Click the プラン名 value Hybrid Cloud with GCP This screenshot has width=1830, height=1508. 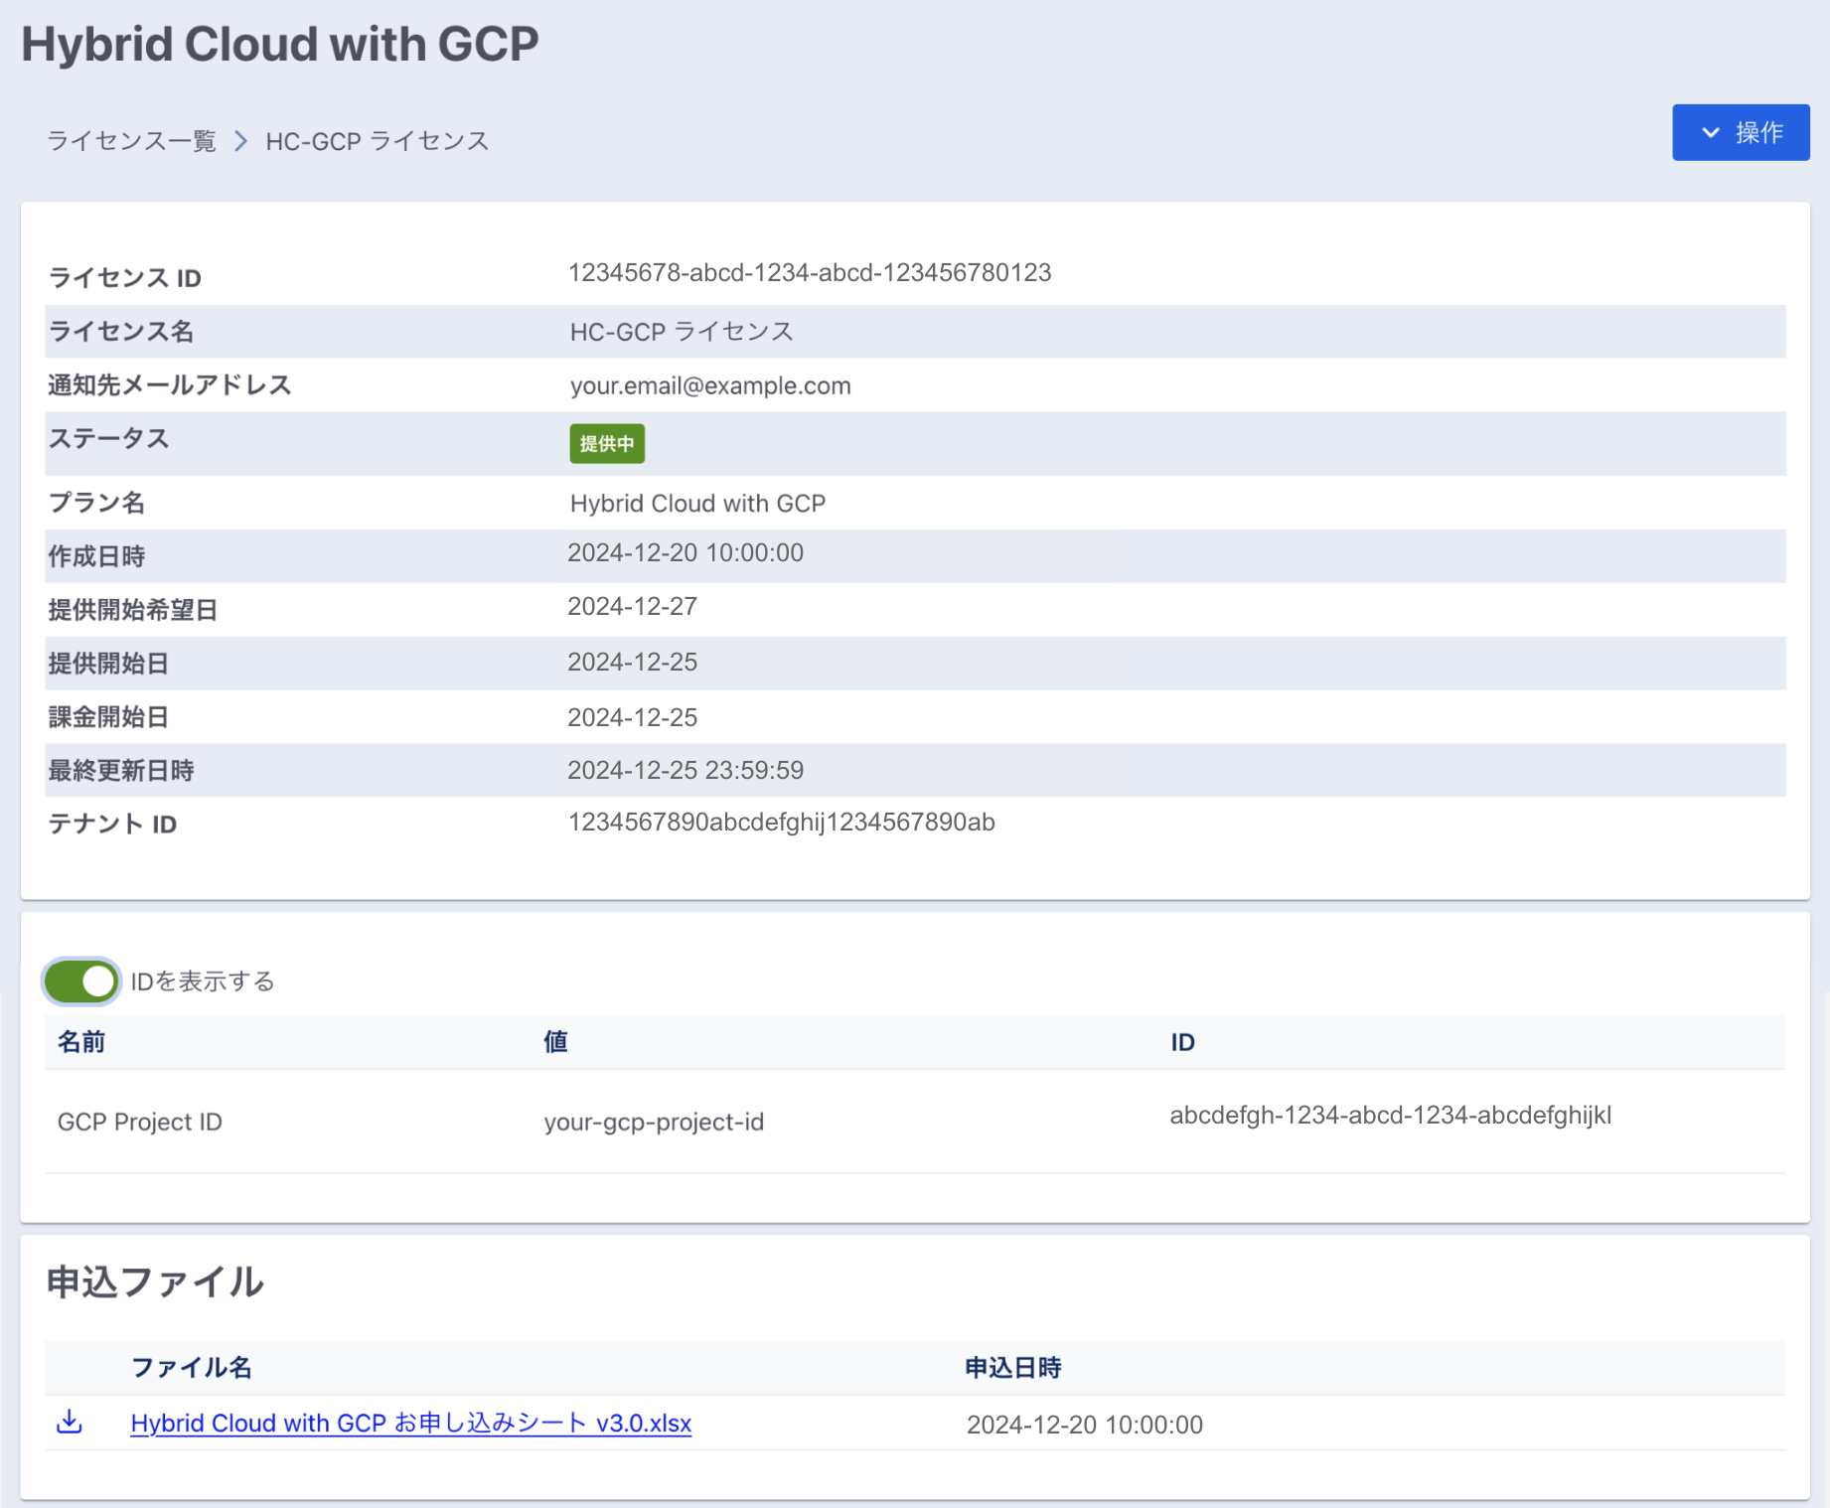[x=697, y=504]
